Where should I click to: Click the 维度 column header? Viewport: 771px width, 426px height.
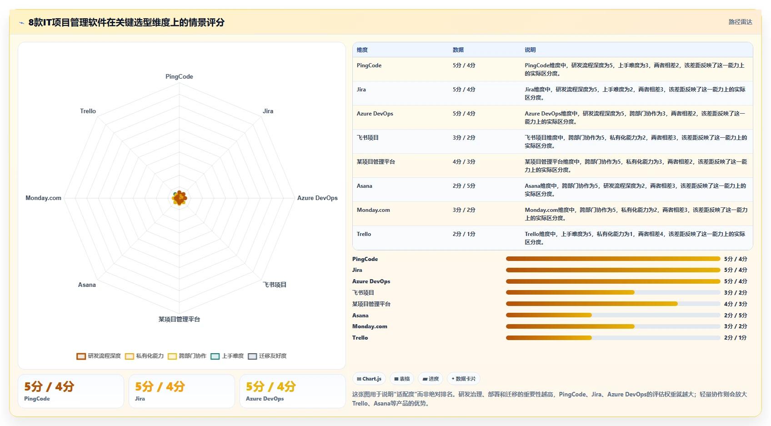[x=362, y=50]
